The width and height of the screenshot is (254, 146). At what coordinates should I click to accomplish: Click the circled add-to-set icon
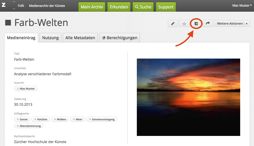pos(196,24)
